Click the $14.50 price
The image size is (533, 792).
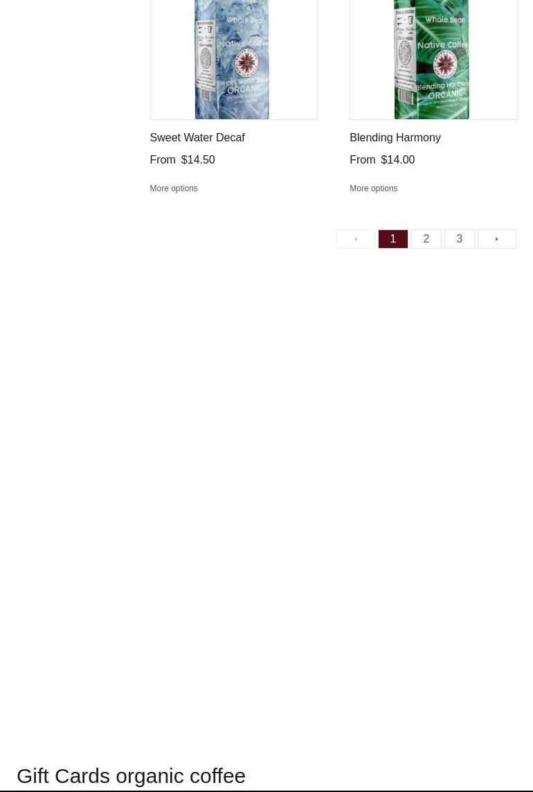[x=198, y=159]
